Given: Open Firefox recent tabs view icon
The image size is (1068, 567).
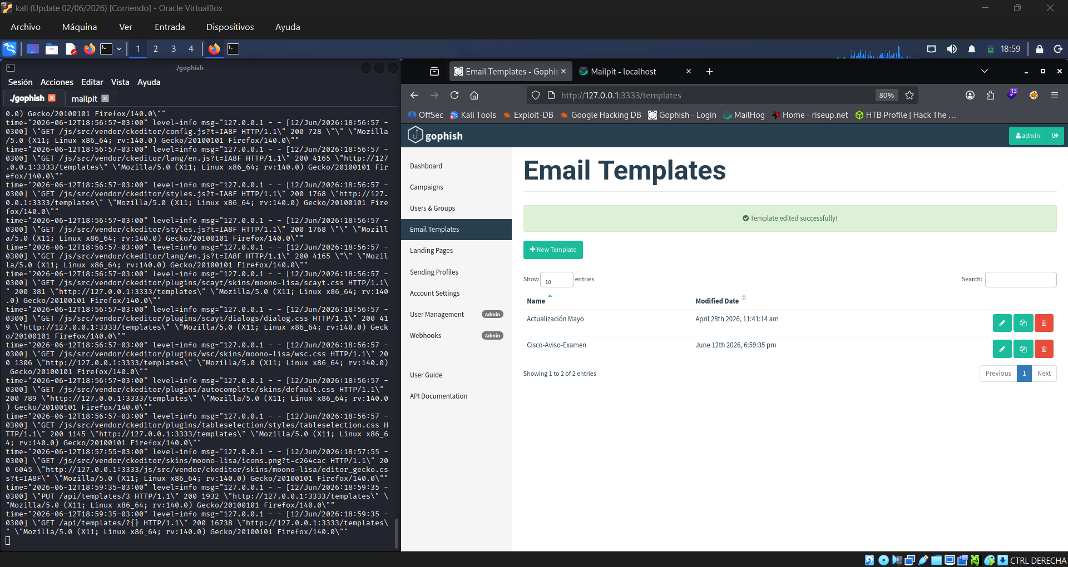Looking at the screenshot, I should 434,71.
